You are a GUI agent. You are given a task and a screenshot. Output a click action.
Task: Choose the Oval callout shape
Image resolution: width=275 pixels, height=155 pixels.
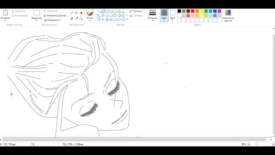pos(119,19)
